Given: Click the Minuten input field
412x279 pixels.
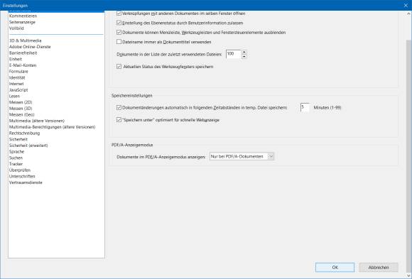Looking at the screenshot, I should click(x=305, y=107).
